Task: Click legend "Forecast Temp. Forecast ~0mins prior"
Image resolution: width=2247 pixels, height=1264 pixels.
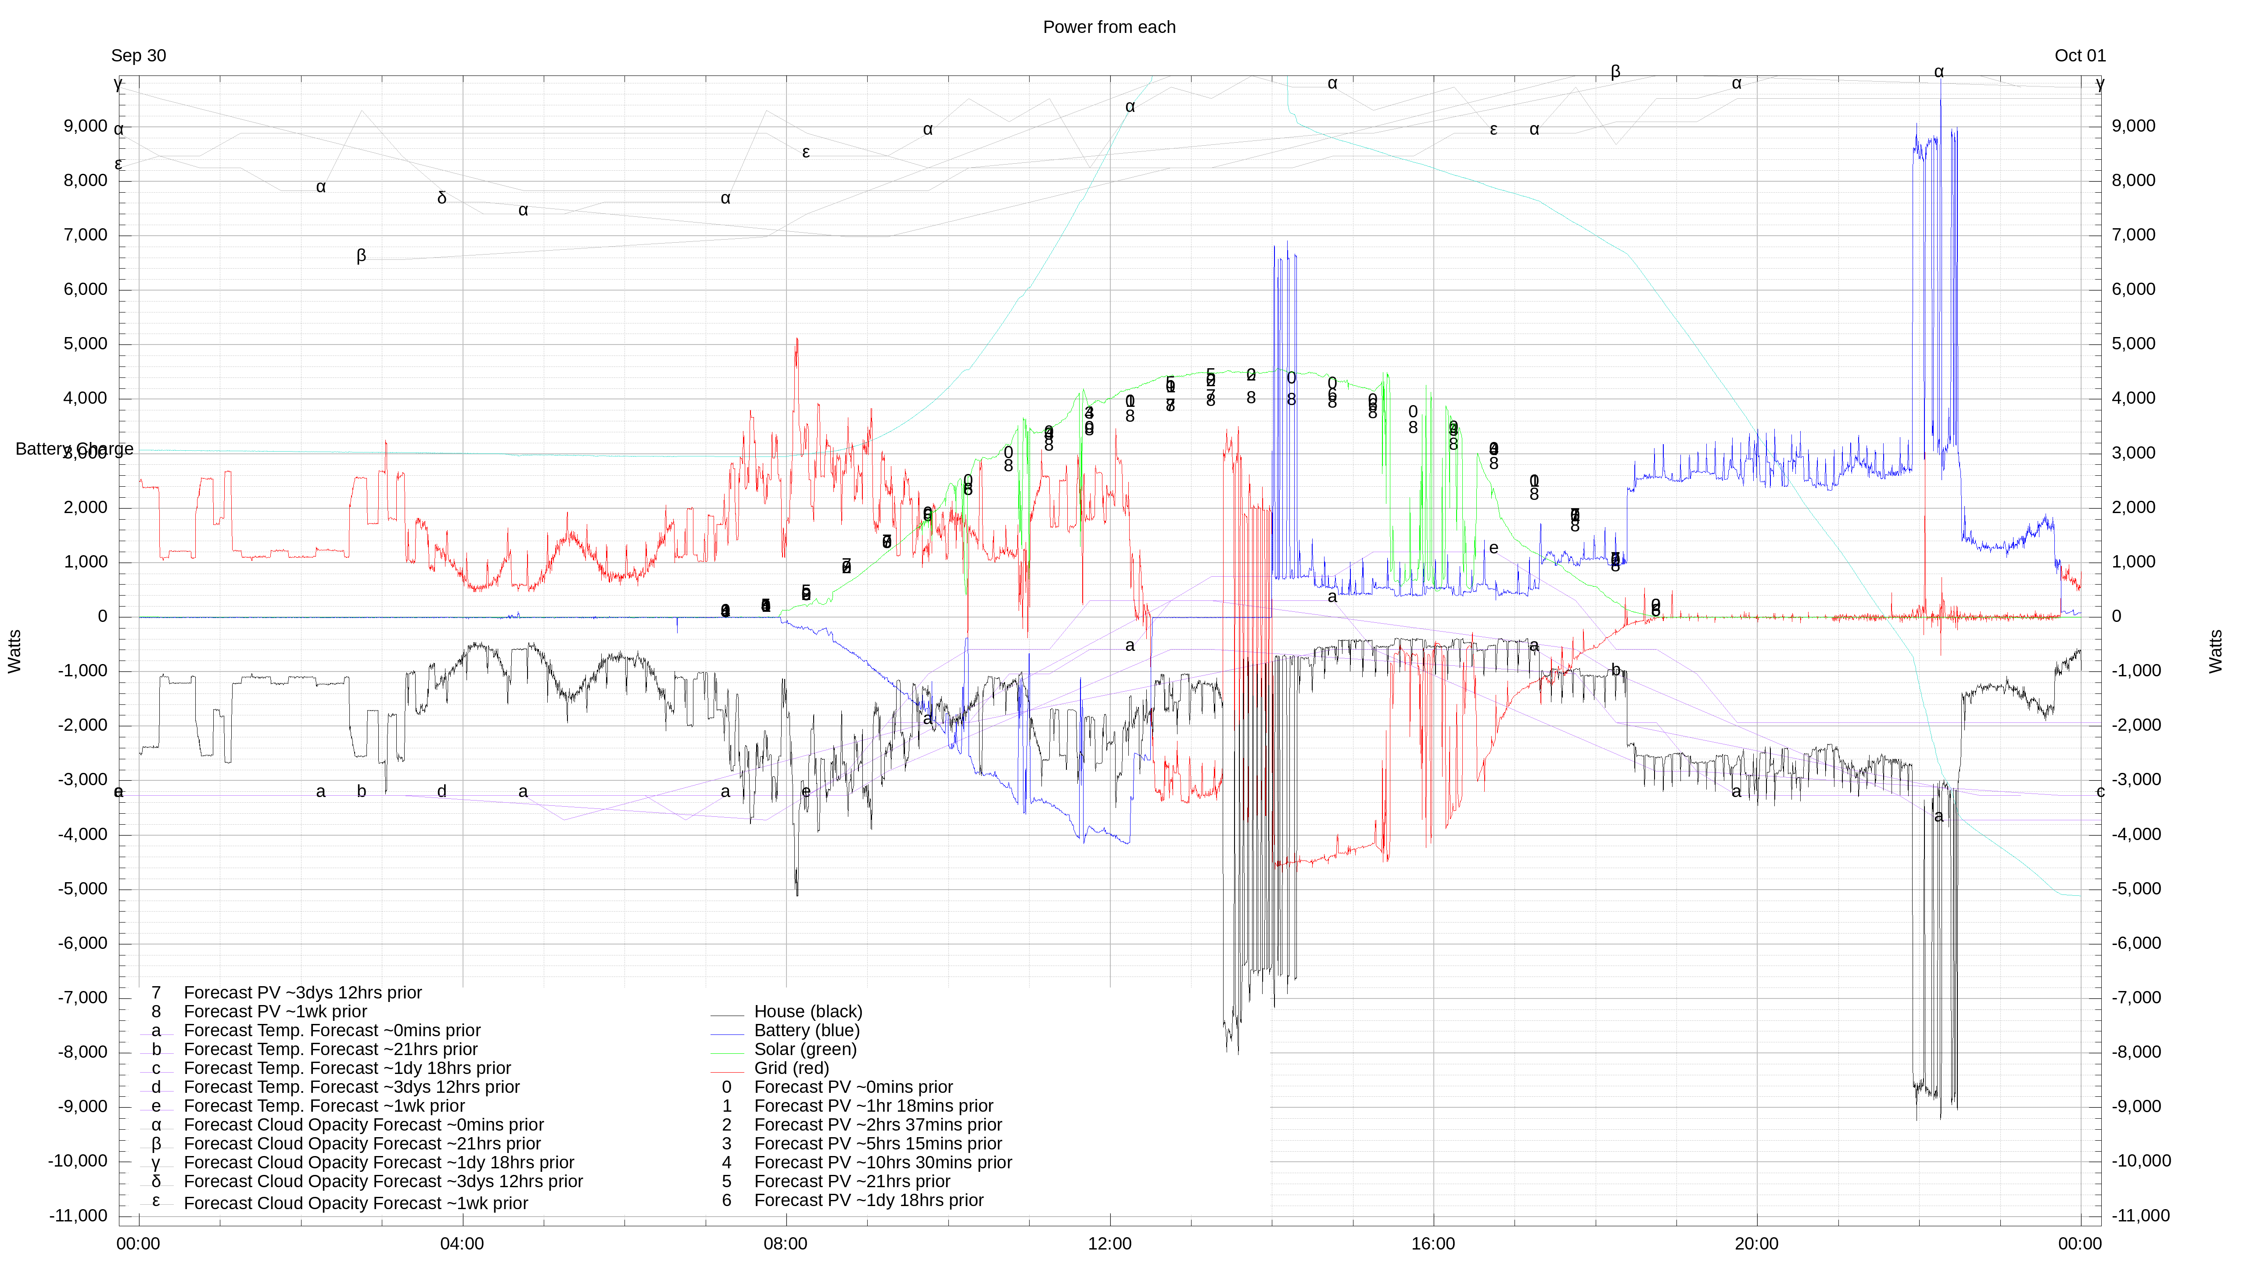Action: (x=331, y=1031)
